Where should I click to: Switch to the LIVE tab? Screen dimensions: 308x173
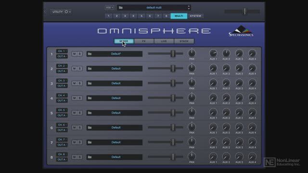(164, 41)
